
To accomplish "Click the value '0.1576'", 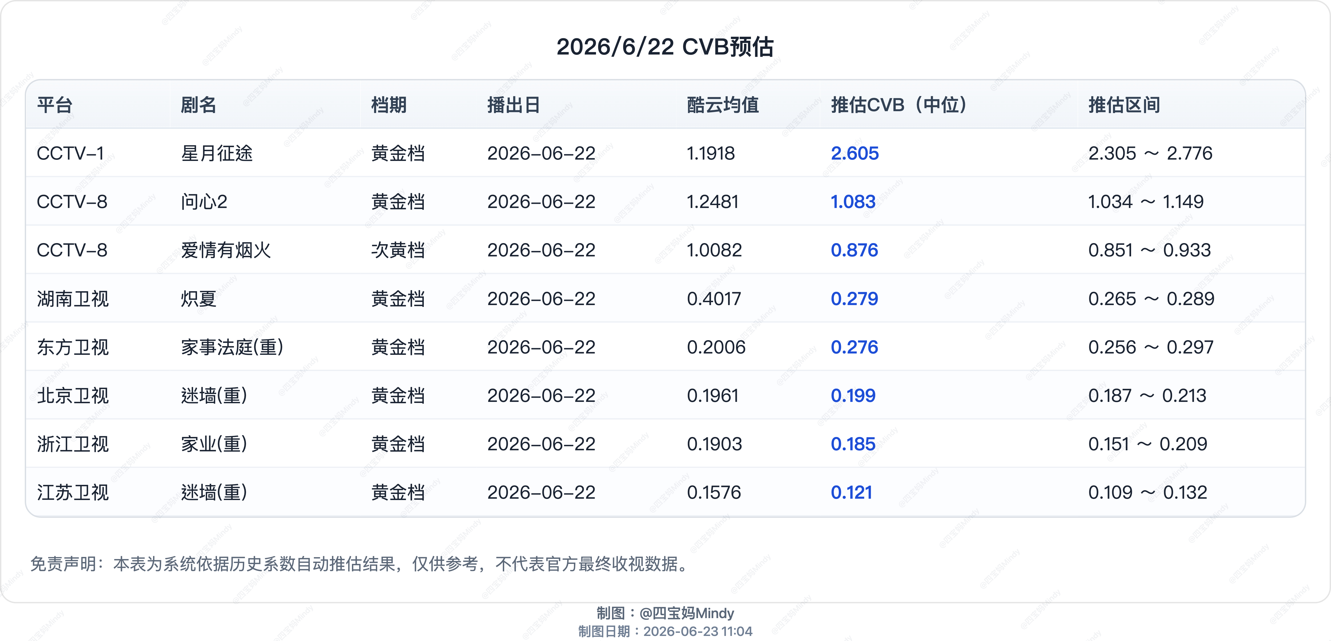I will (714, 492).
